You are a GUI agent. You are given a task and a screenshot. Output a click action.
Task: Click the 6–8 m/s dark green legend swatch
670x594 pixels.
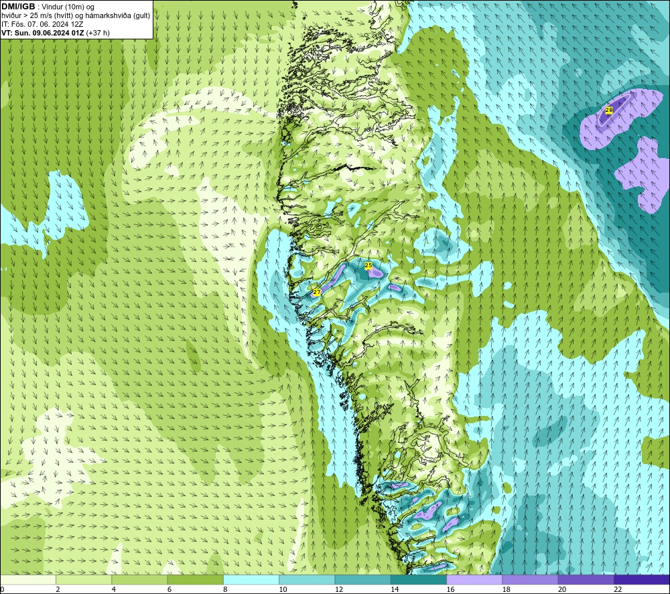click(x=195, y=580)
